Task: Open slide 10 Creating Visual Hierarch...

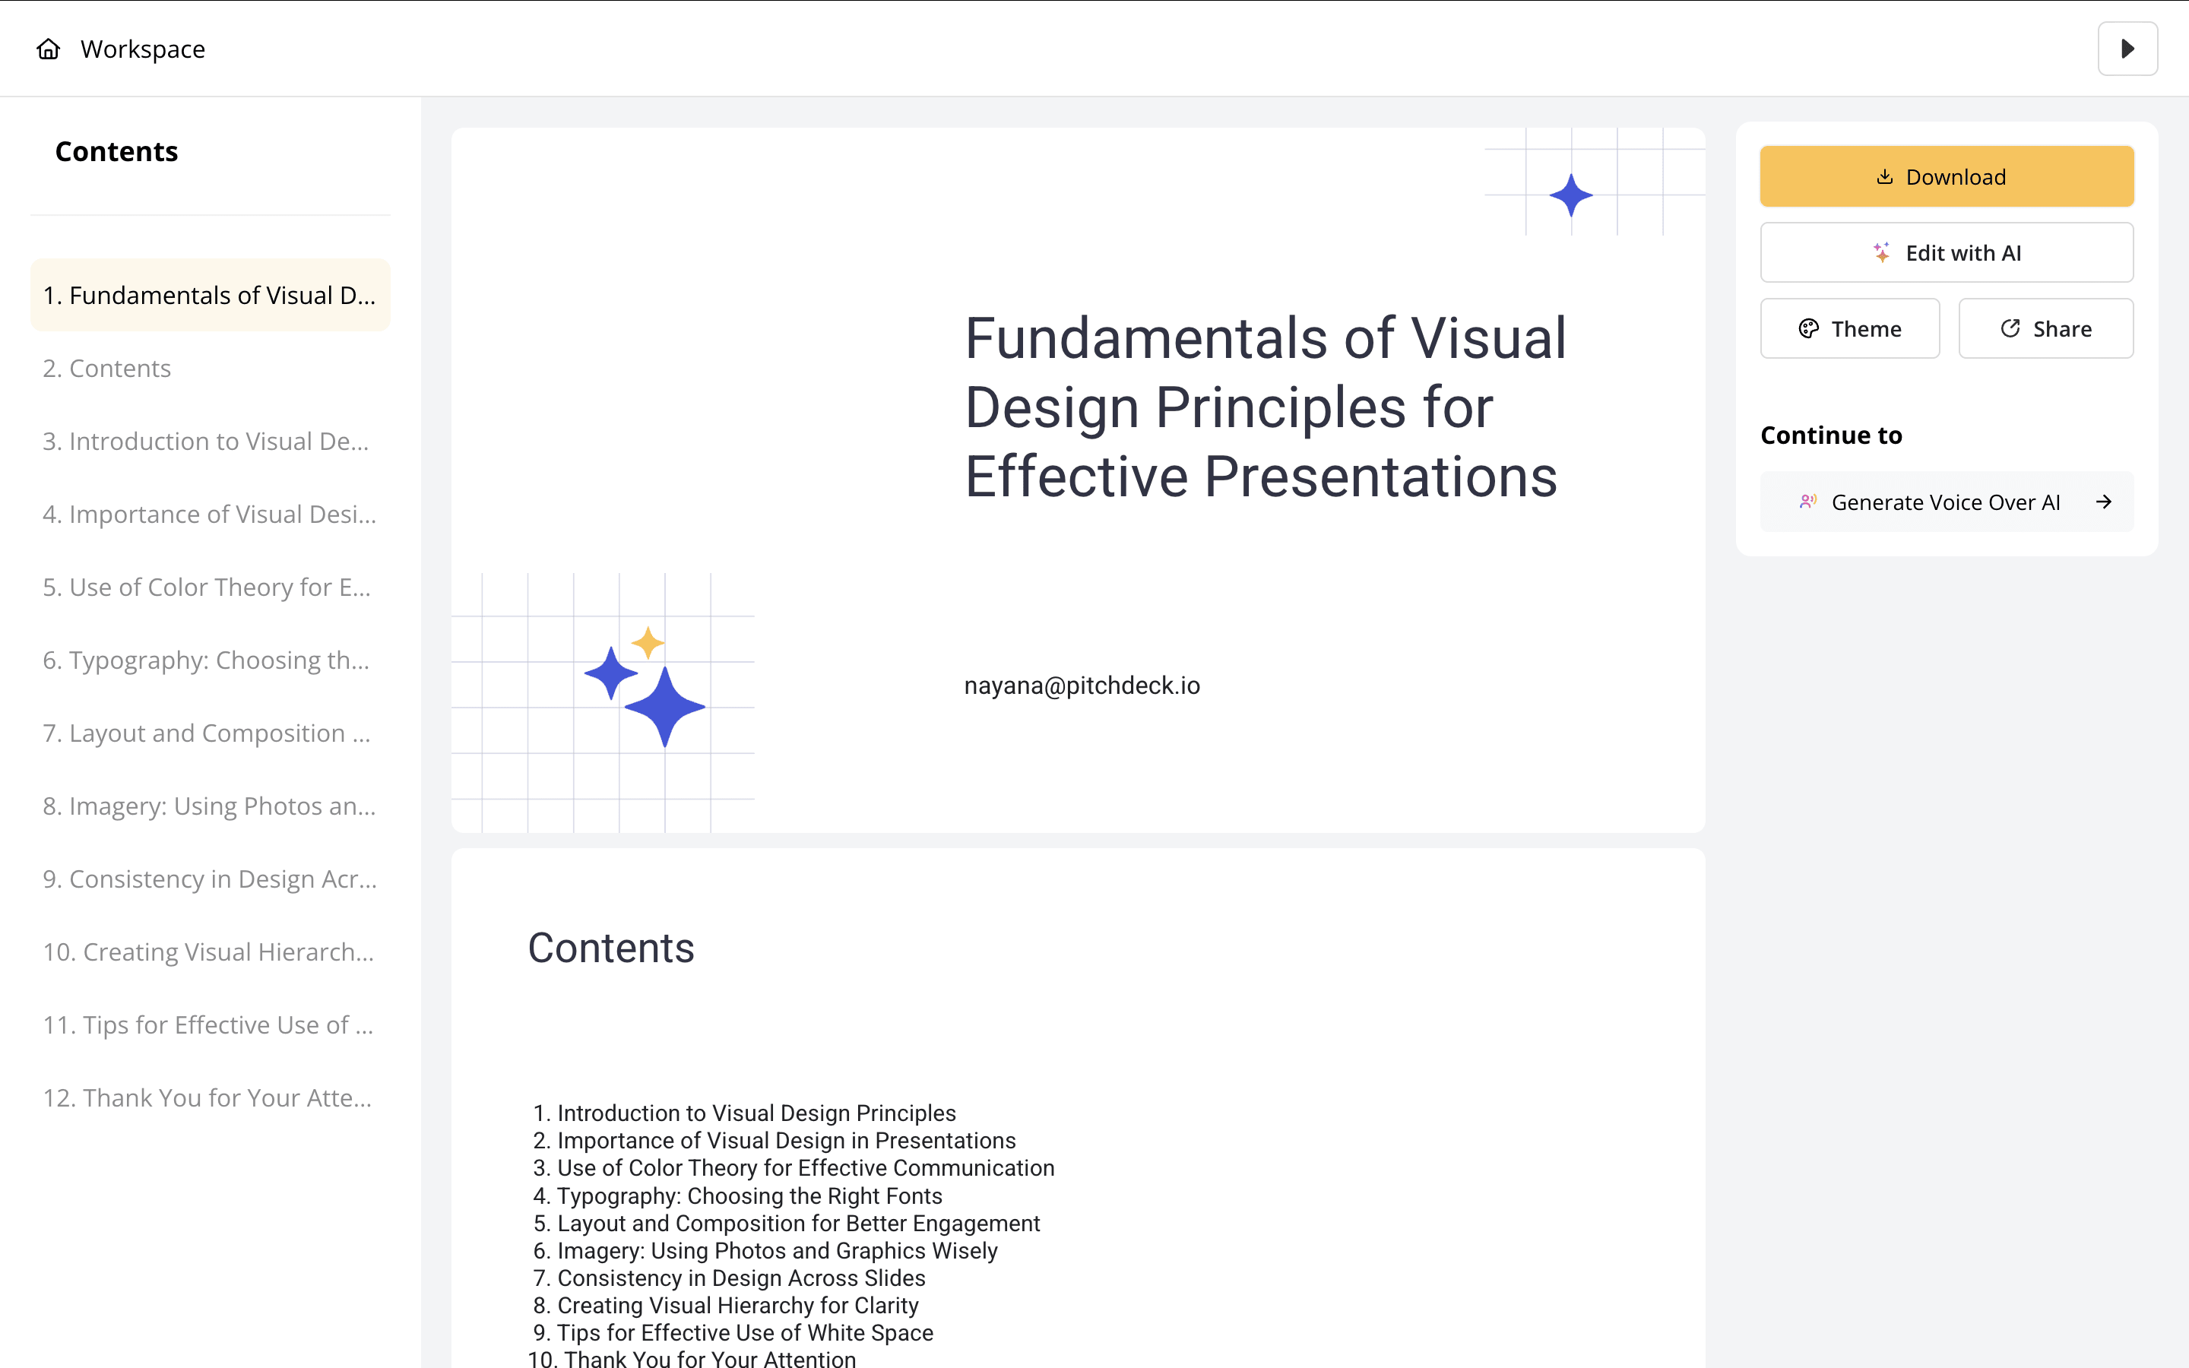Action: (211, 952)
